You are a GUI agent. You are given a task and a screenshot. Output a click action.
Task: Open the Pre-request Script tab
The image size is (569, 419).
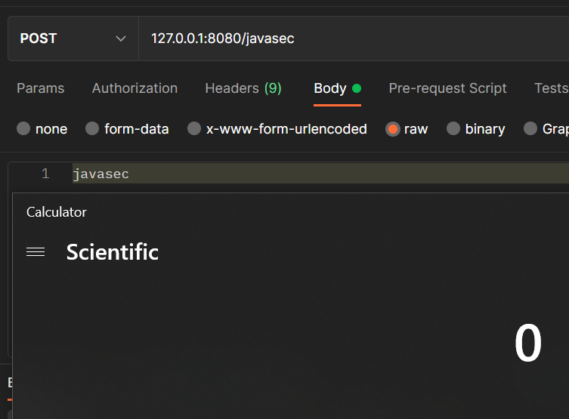[447, 88]
